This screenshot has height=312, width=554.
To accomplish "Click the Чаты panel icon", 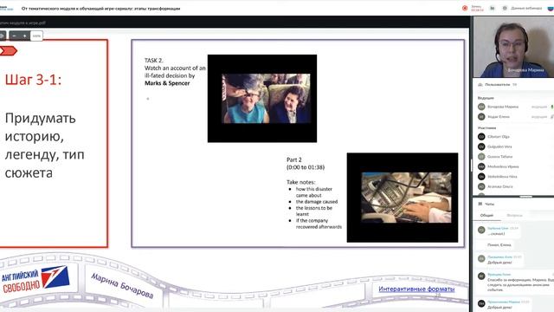I will pos(480,205).
